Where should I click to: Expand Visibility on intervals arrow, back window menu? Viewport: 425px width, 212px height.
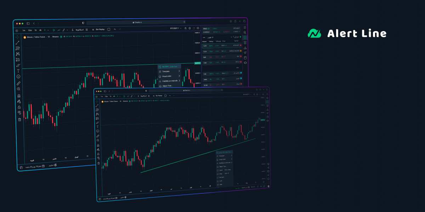(x=179, y=81)
